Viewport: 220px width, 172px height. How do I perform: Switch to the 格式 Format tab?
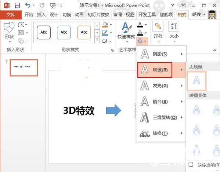pyautogui.click(x=182, y=15)
